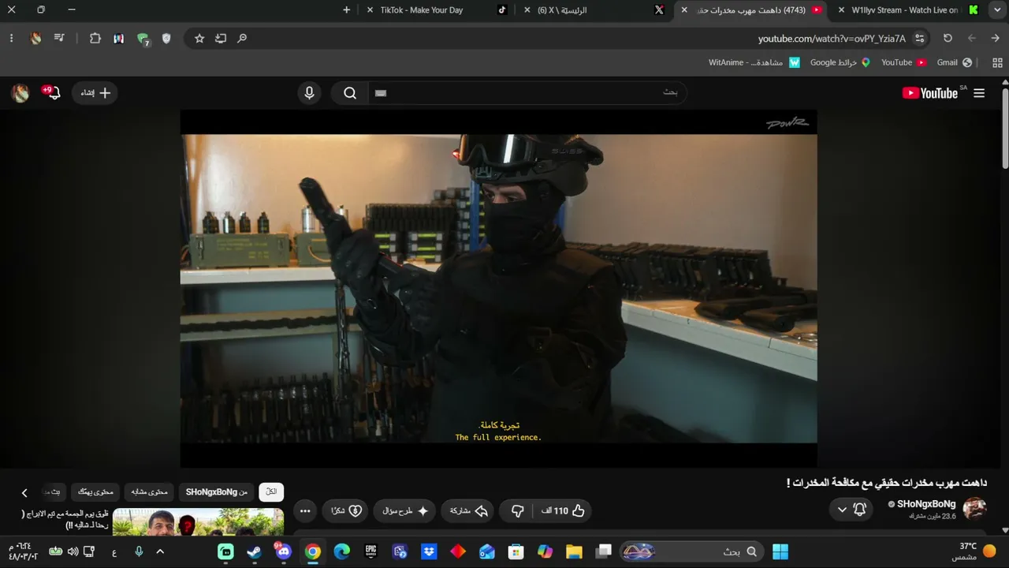Viewport: 1009px width, 568px height.
Task: Expand subscription notification bell dropdown
Action: point(851,510)
